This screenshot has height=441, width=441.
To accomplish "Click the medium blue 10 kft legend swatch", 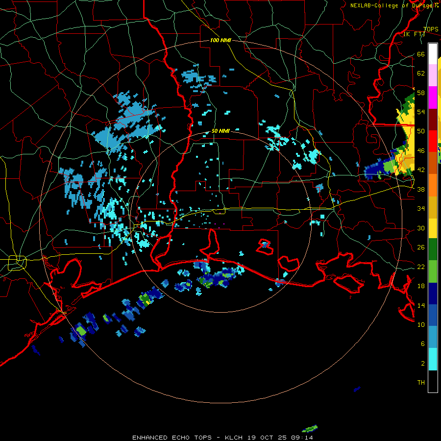I will point(433,315).
